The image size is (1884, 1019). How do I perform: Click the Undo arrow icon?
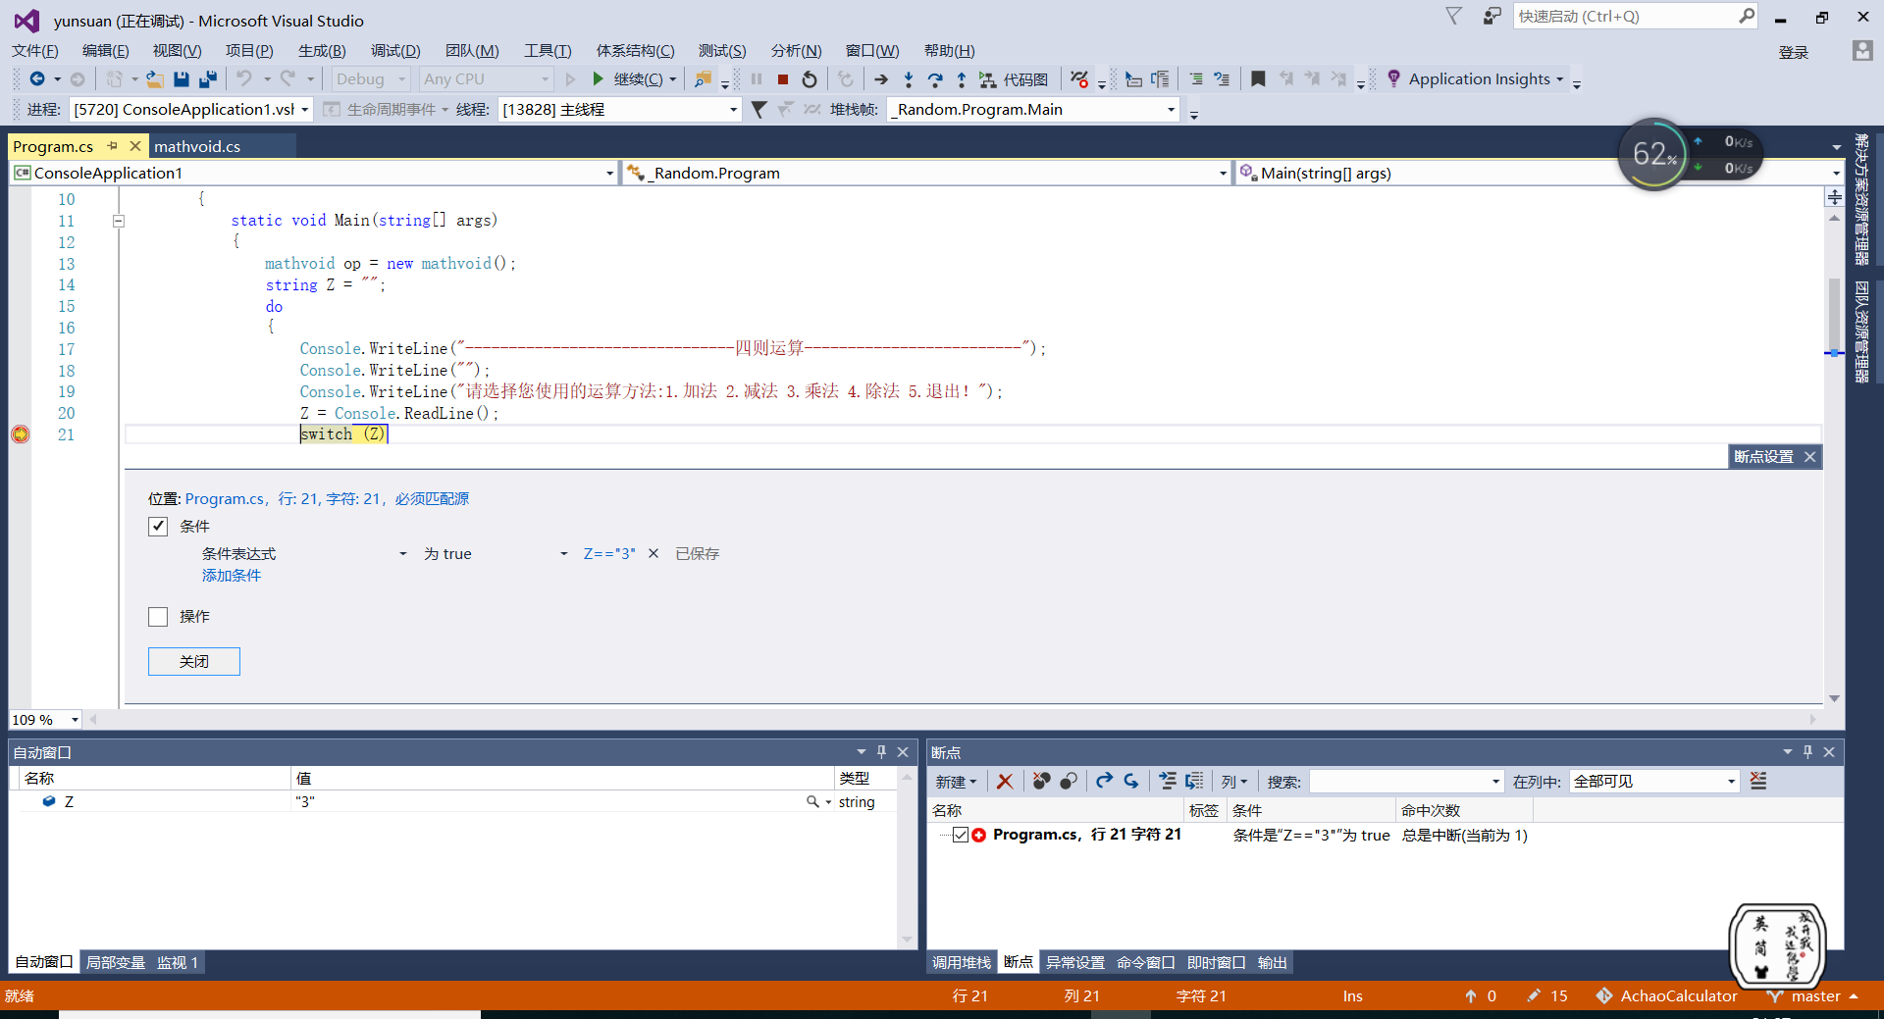pos(244,79)
